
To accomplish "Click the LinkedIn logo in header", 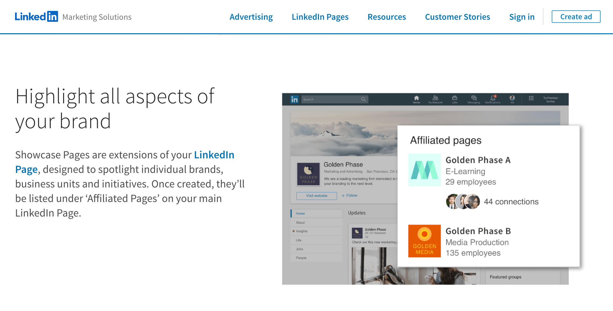I will pyautogui.click(x=36, y=17).
